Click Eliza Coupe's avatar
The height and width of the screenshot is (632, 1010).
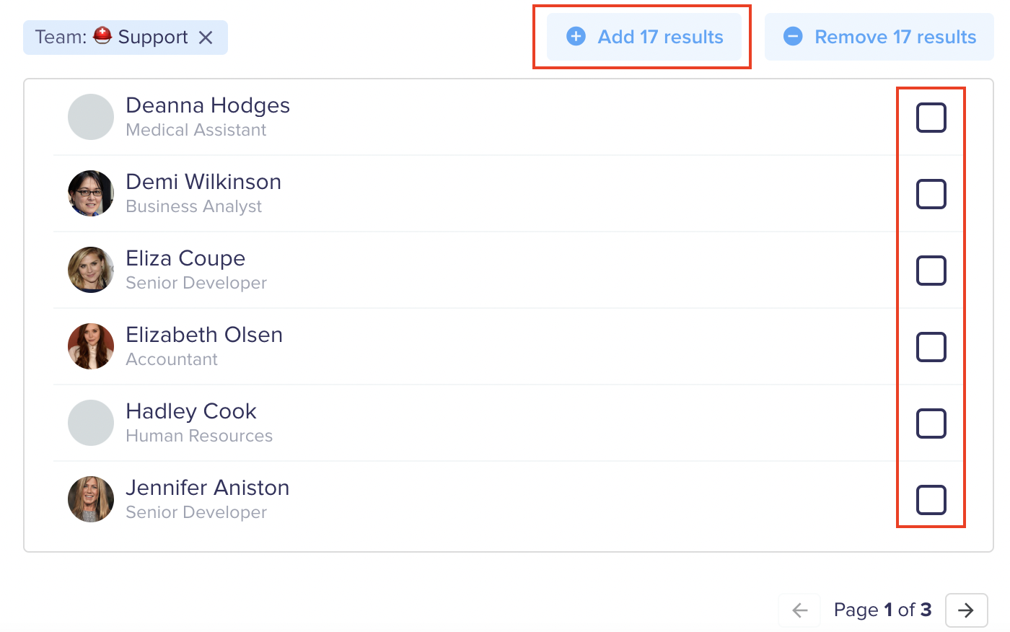click(91, 270)
